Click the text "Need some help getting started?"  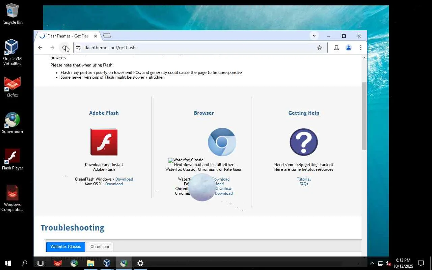coord(304,165)
